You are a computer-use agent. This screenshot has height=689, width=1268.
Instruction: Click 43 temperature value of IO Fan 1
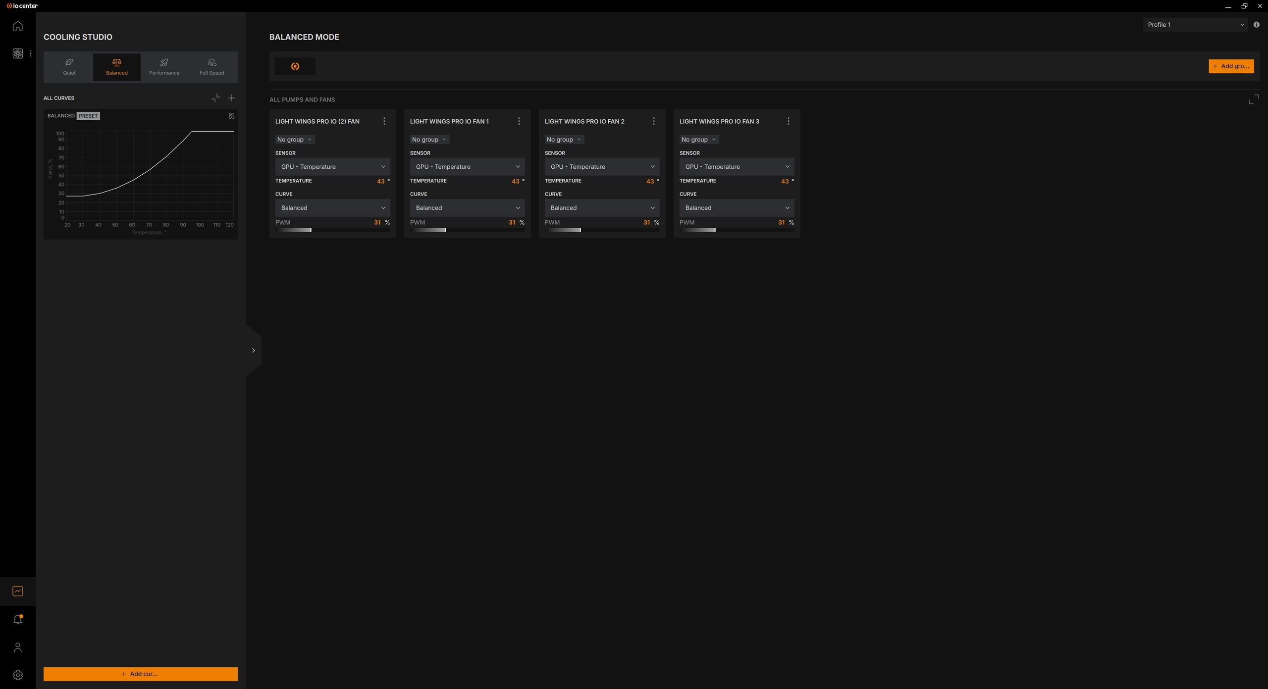[515, 181]
